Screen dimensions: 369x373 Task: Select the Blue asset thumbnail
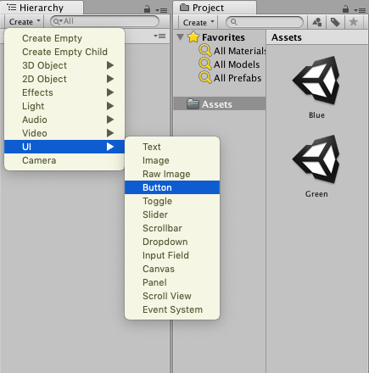[x=316, y=81]
